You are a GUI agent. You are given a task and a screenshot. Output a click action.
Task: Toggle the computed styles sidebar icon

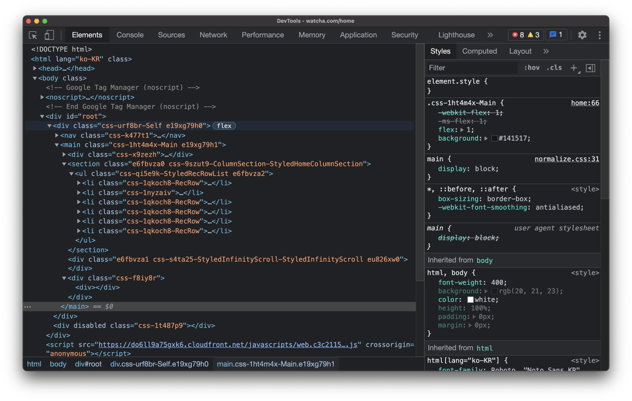coord(591,68)
